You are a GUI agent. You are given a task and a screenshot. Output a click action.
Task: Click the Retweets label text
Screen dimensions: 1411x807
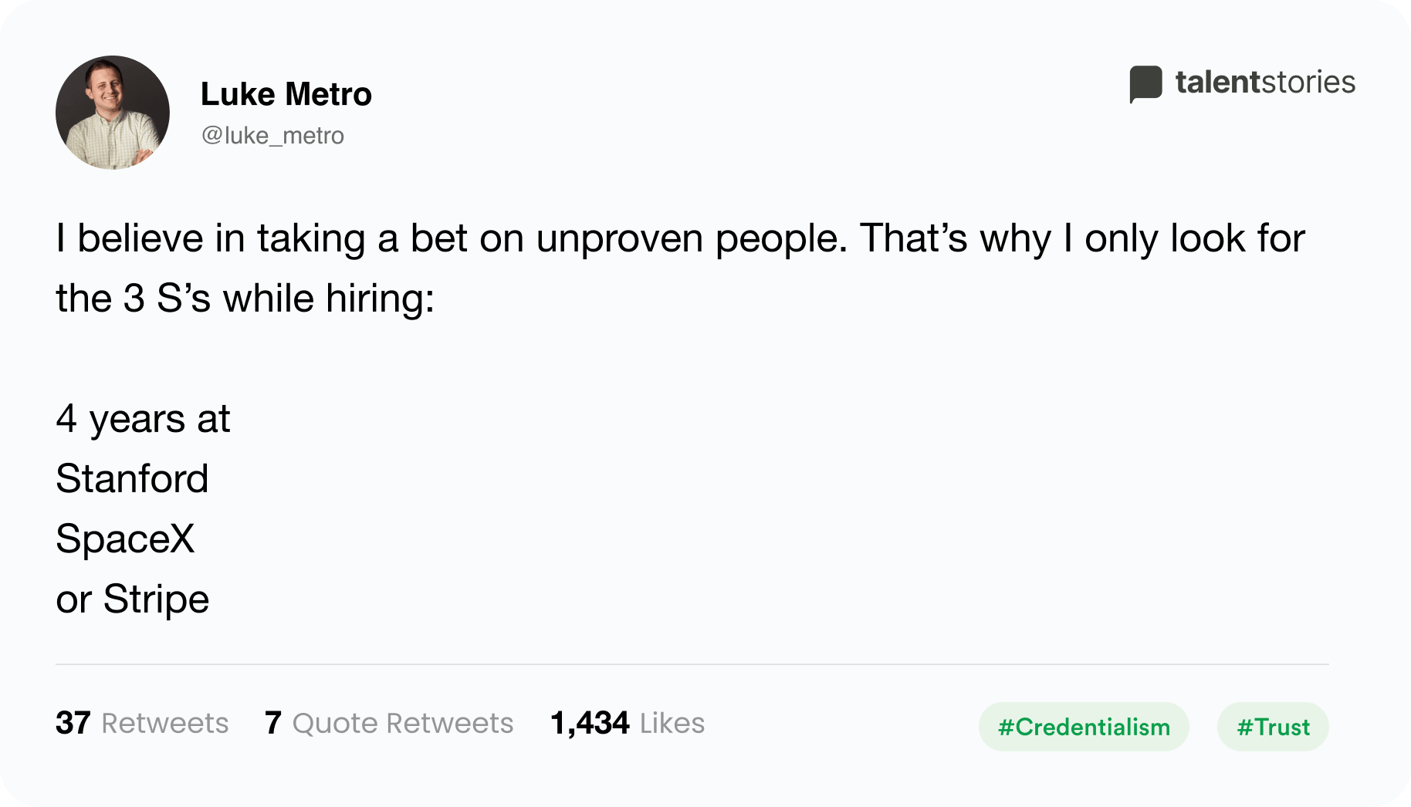[x=165, y=724]
